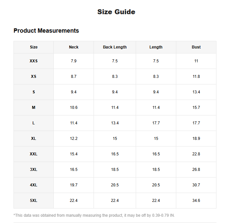Select the Back Length value 16.5 for XXL

point(115,154)
